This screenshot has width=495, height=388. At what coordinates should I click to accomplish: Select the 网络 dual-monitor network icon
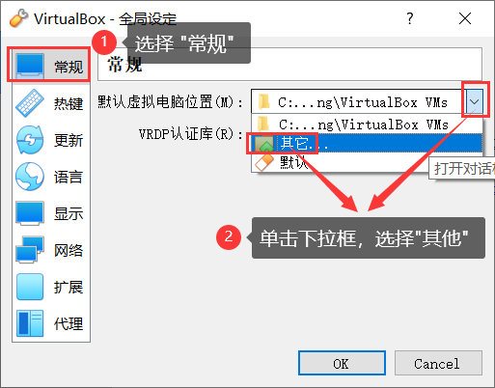[30, 250]
